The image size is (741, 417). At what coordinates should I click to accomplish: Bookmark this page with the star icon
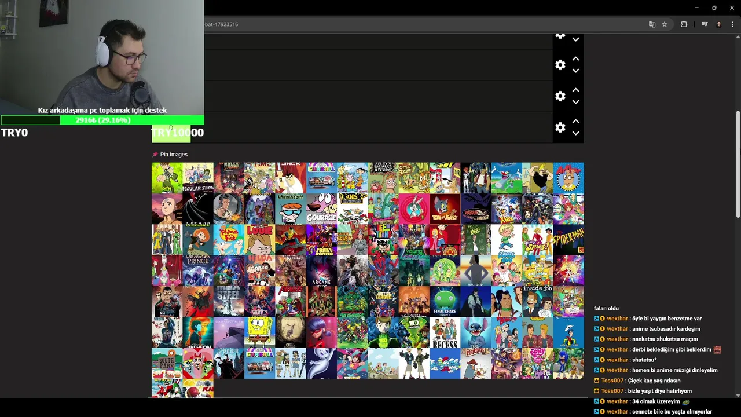665,24
